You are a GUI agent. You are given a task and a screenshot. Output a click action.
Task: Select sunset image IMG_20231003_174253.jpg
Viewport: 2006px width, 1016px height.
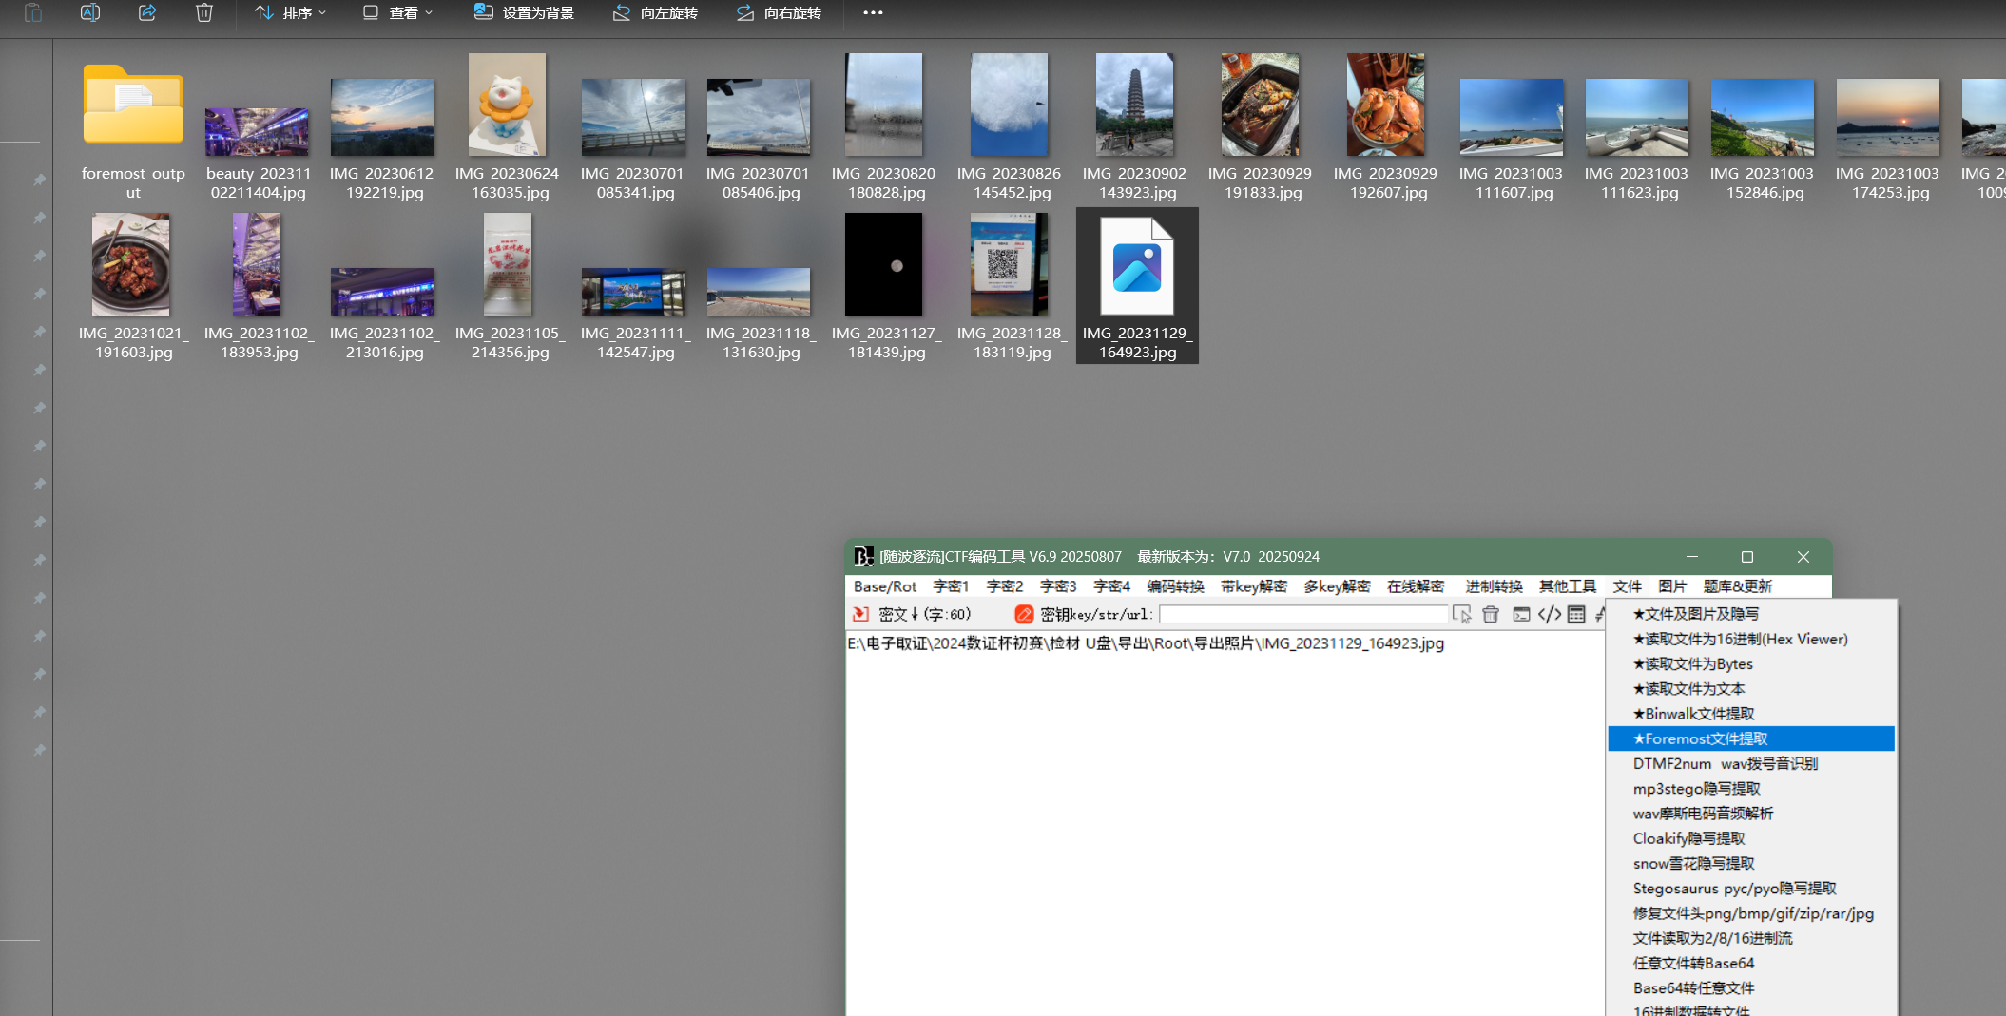1888,117
